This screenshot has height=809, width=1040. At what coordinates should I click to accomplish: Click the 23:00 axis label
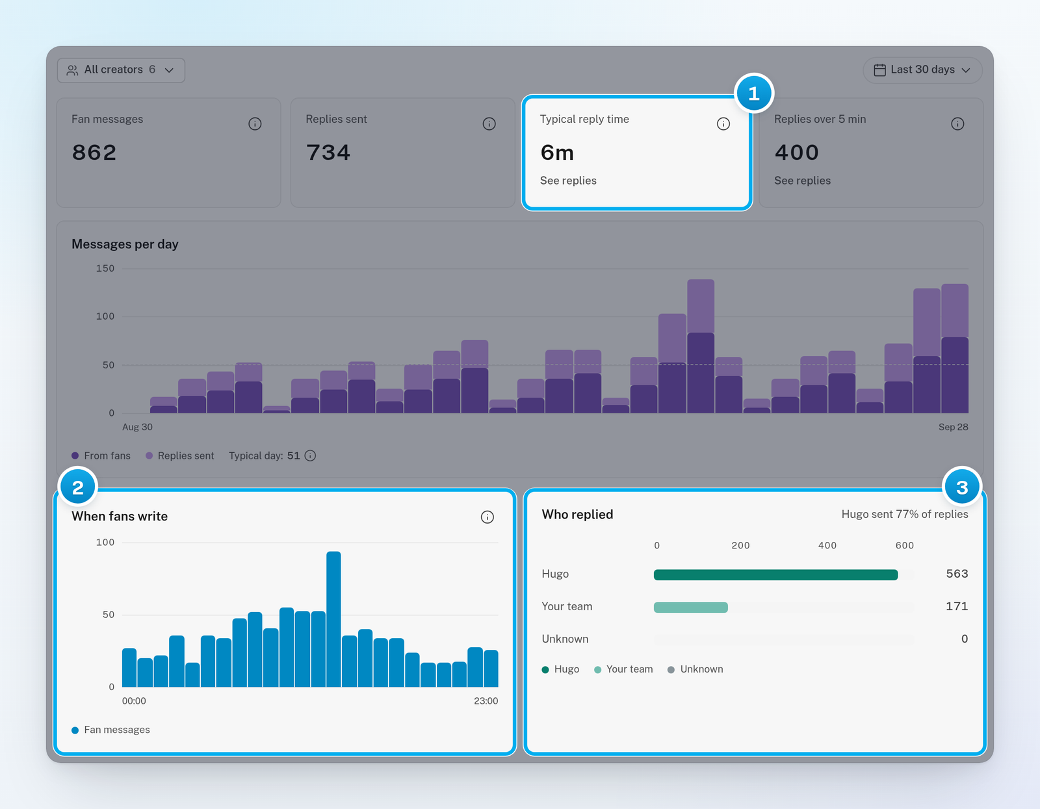pyautogui.click(x=486, y=701)
